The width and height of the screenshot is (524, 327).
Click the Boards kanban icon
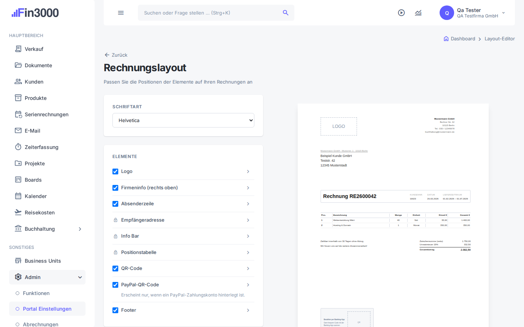[18, 179]
